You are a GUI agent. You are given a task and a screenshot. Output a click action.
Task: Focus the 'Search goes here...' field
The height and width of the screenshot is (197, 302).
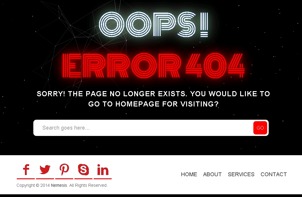[x=143, y=128]
